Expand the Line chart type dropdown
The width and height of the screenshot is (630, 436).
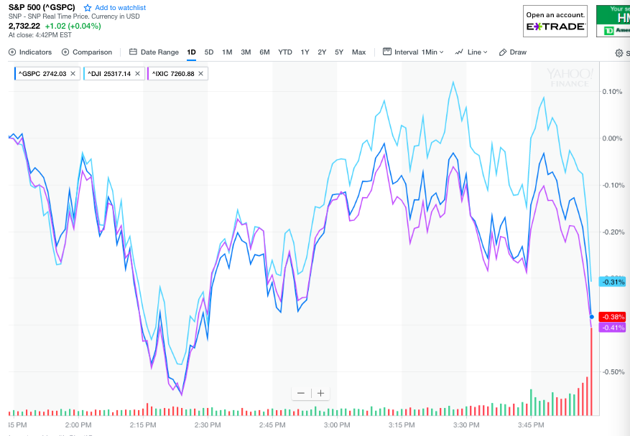[x=471, y=52]
